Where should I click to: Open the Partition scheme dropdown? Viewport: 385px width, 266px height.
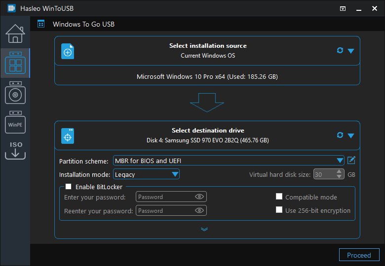pyautogui.click(x=229, y=161)
